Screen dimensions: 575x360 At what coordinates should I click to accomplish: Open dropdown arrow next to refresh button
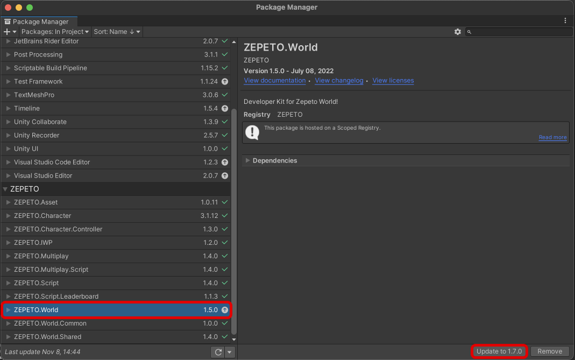pyautogui.click(x=230, y=352)
